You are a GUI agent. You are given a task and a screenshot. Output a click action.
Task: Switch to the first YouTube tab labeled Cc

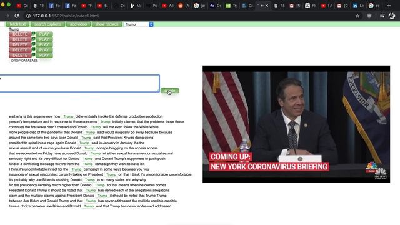point(22,6)
